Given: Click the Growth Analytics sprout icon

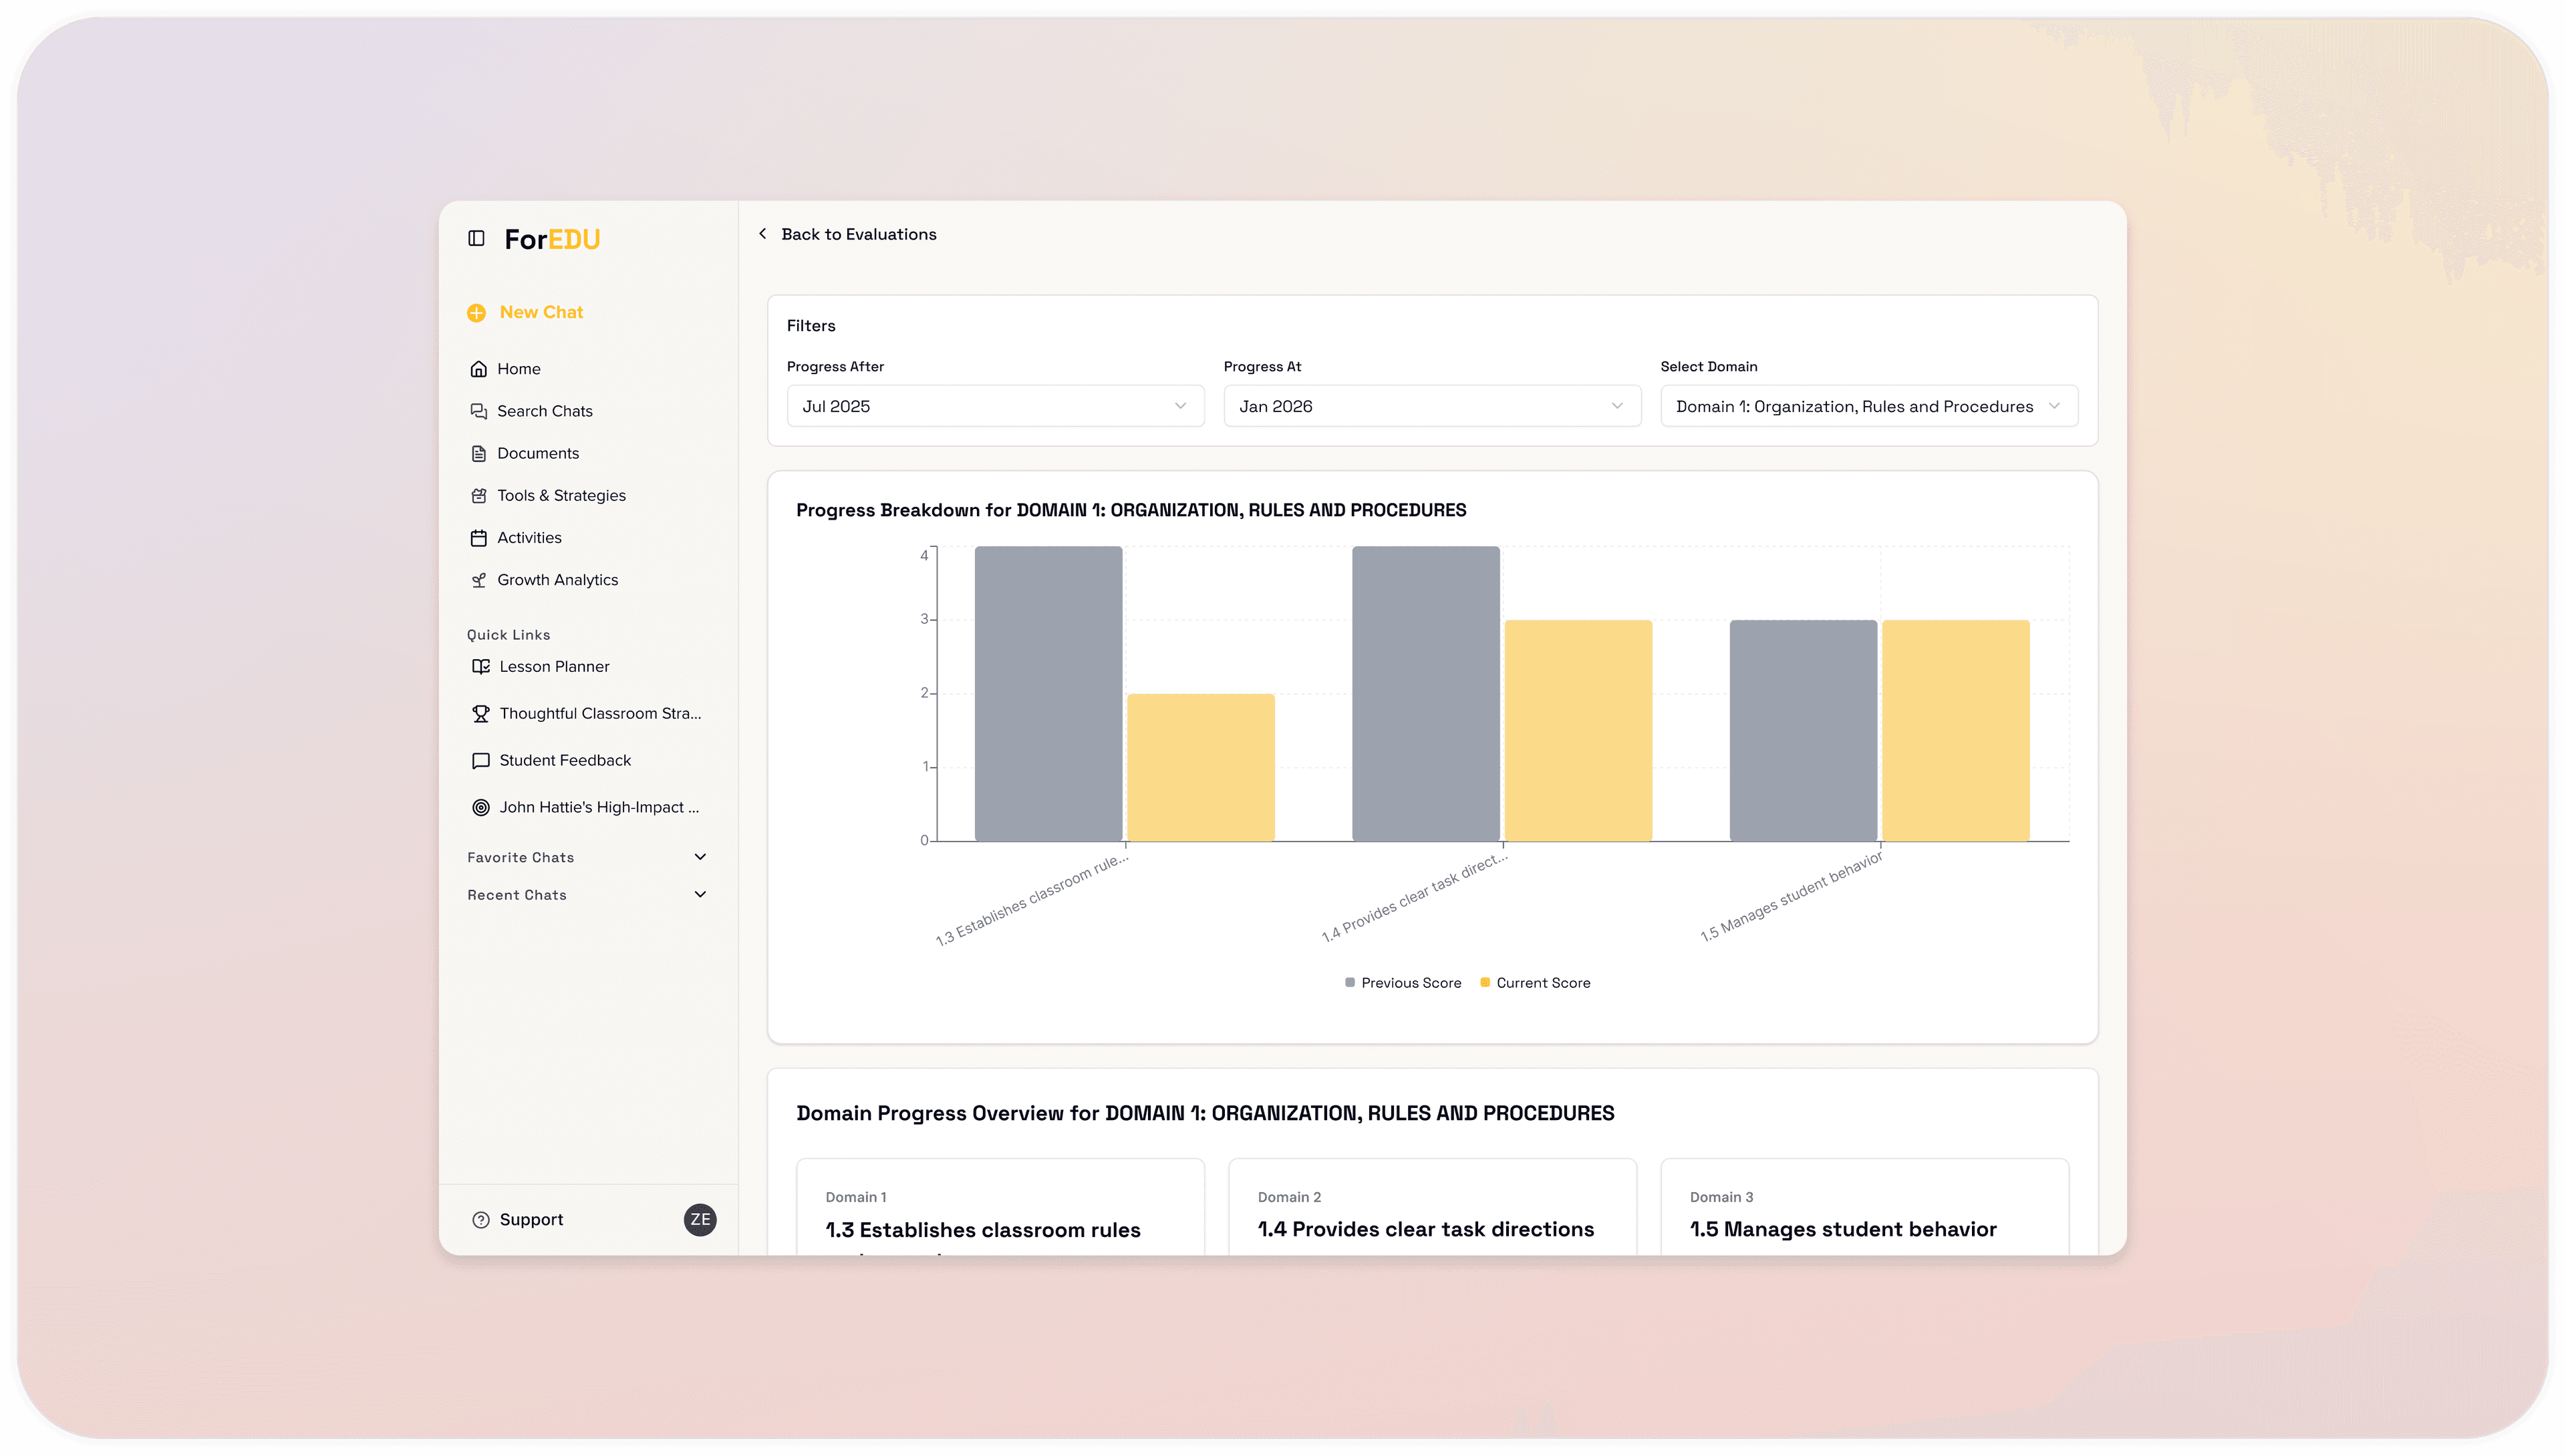Looking at the screenshot, I should point(478,580).
